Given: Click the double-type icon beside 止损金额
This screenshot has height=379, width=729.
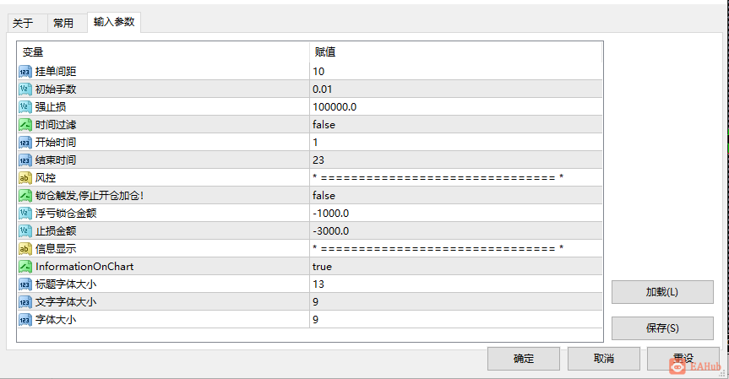Looking at the screenshot, I should 25,230.
